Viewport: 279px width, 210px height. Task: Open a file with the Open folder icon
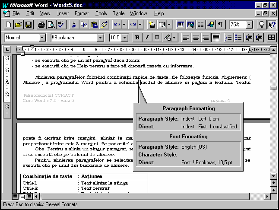[18, 24]
